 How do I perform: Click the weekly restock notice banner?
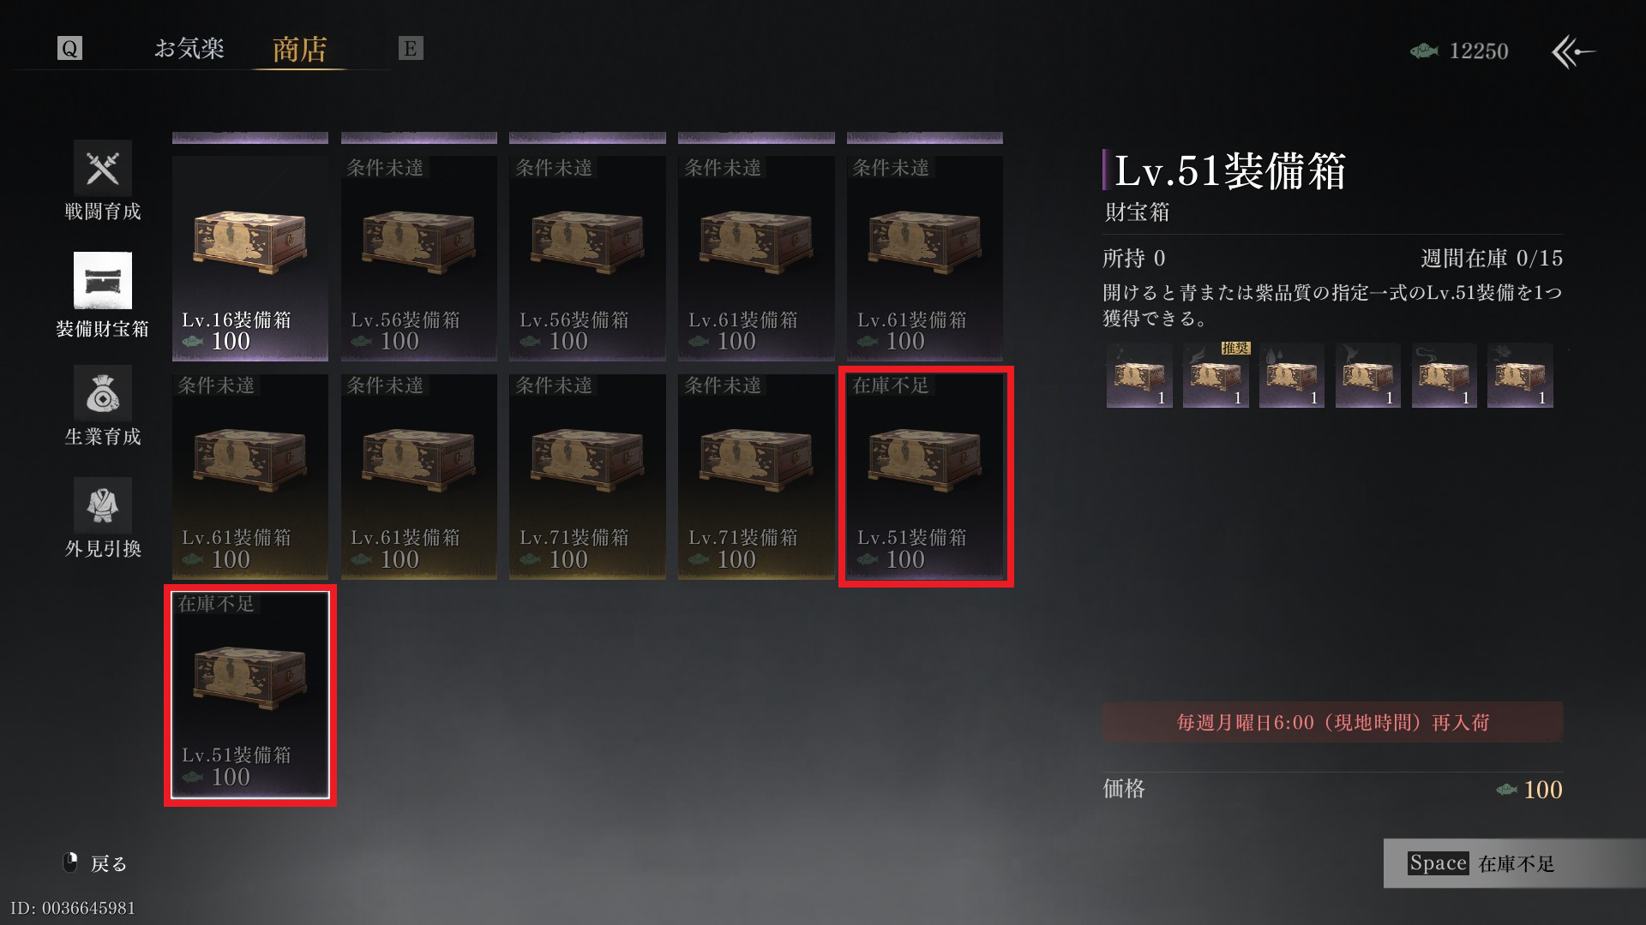point(1332,722)
